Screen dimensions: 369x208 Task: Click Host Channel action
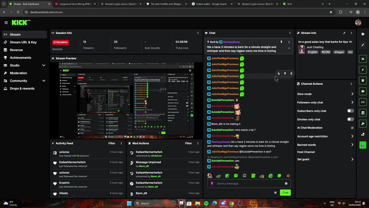(306, 152)
